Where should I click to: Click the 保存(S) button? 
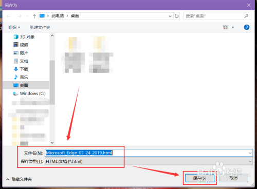pos(199,178)
